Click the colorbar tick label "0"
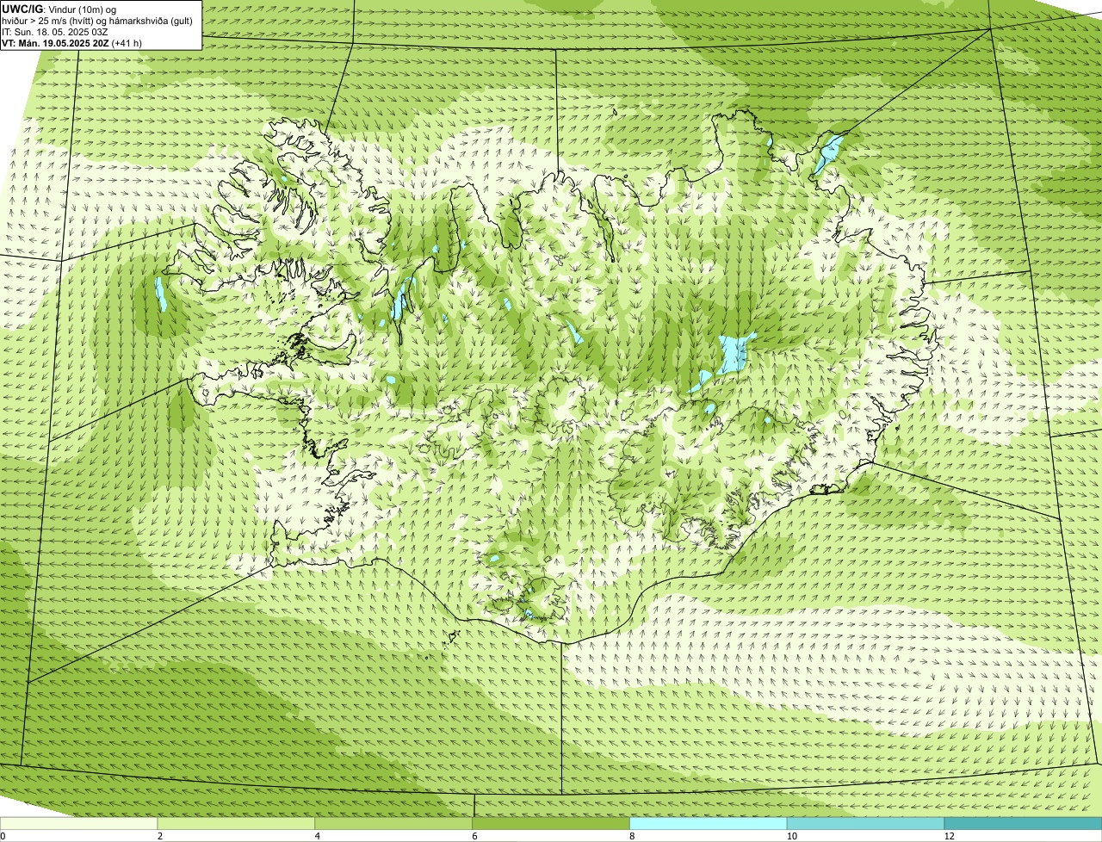Screen dimensions: 1102x842 click(x=3, y=836)
